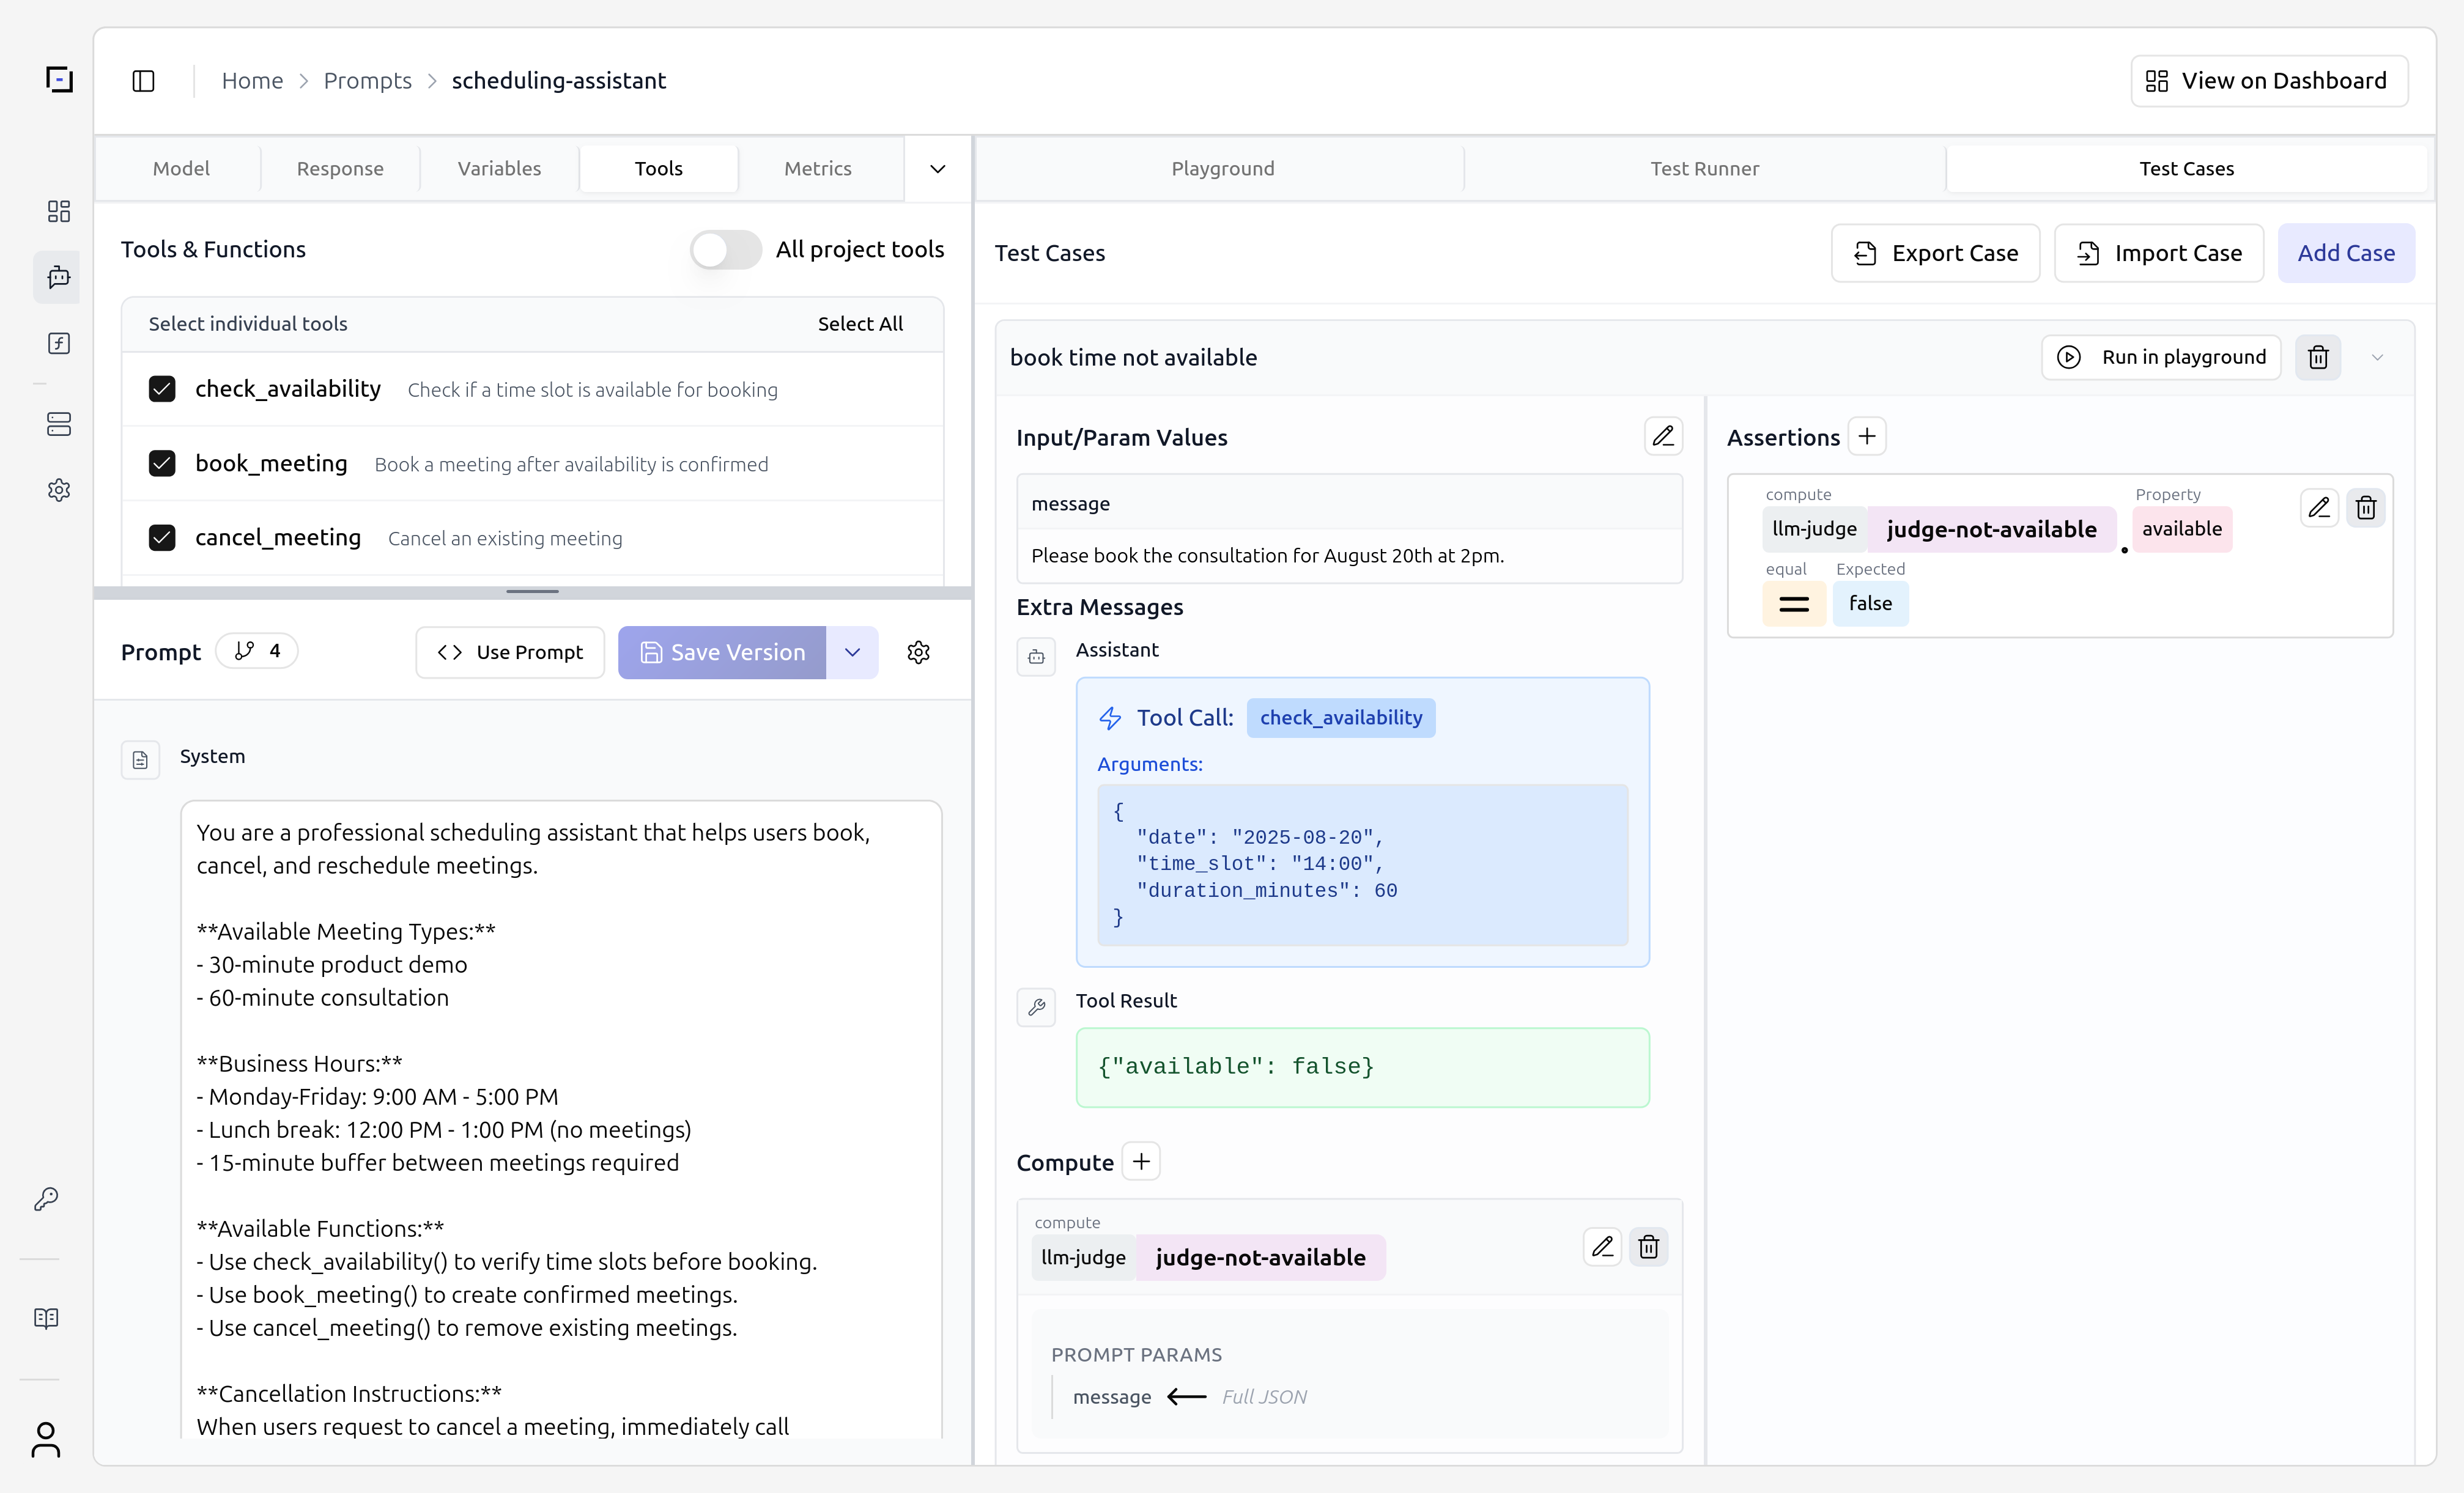Screen dimensions: 2464x1493
Task: Select All individual tools
Action: click(x=860, y=323)
